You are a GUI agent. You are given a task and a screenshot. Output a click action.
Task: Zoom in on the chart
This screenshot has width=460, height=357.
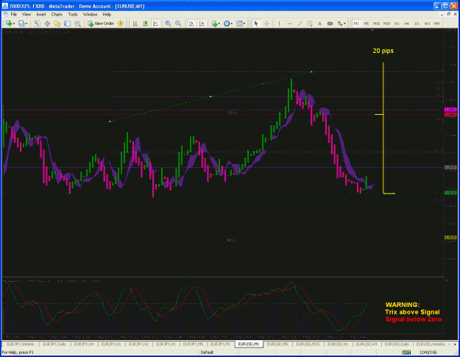click(168, 24)
